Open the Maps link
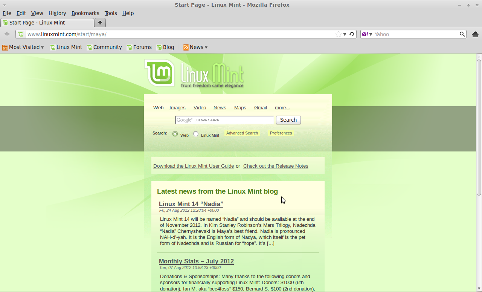The image size is (482, 292). 240,108
